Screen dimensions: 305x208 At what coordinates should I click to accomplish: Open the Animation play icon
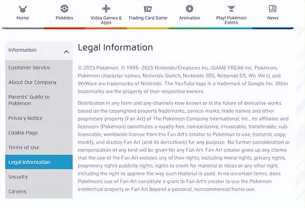coord(189,9)
